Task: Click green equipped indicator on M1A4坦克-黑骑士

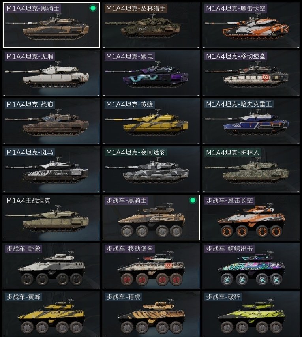Action: click(93, 8)
